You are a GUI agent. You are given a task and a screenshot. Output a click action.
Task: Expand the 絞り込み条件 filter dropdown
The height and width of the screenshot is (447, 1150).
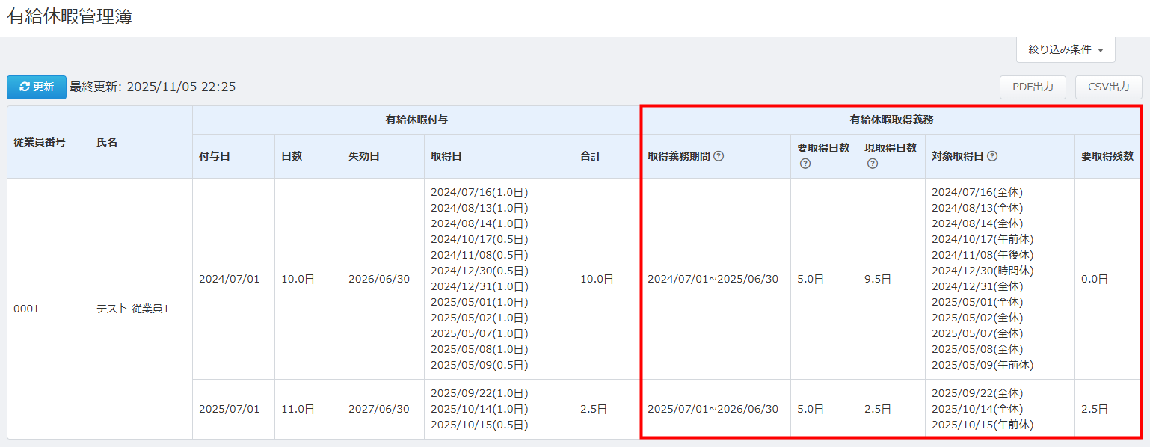1066,49
